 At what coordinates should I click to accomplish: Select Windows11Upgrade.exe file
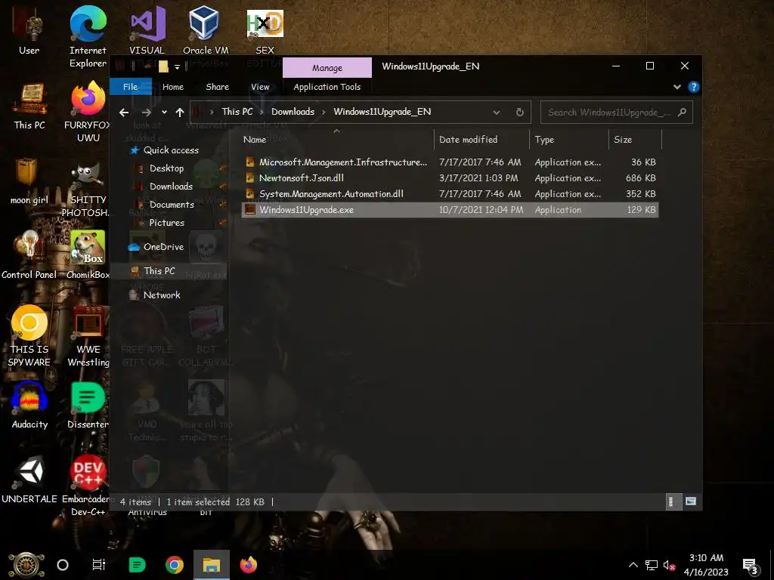tap(450, 210)
